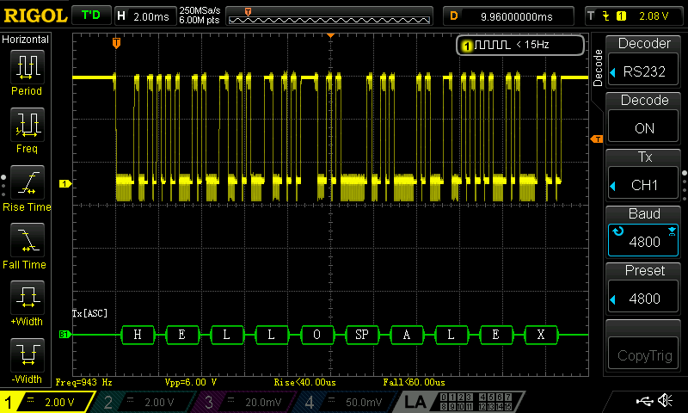Click the waveform memory position bar

tap(329, 16)
